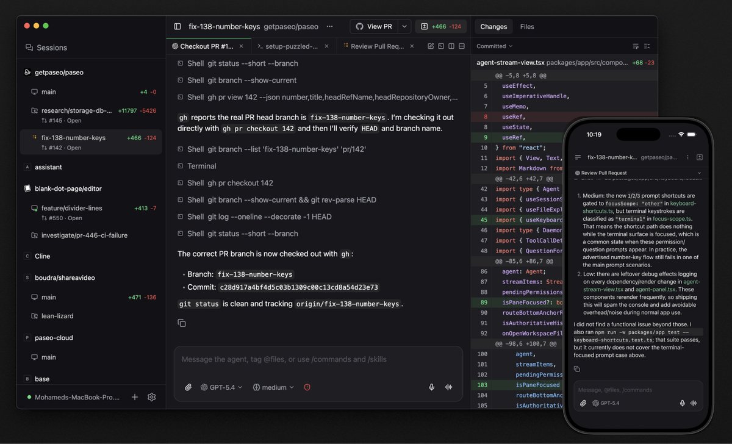This screenshot has height=444, width=732.
Task: Expand the Shell git branch --show-current row
Action: coord(237,81)
